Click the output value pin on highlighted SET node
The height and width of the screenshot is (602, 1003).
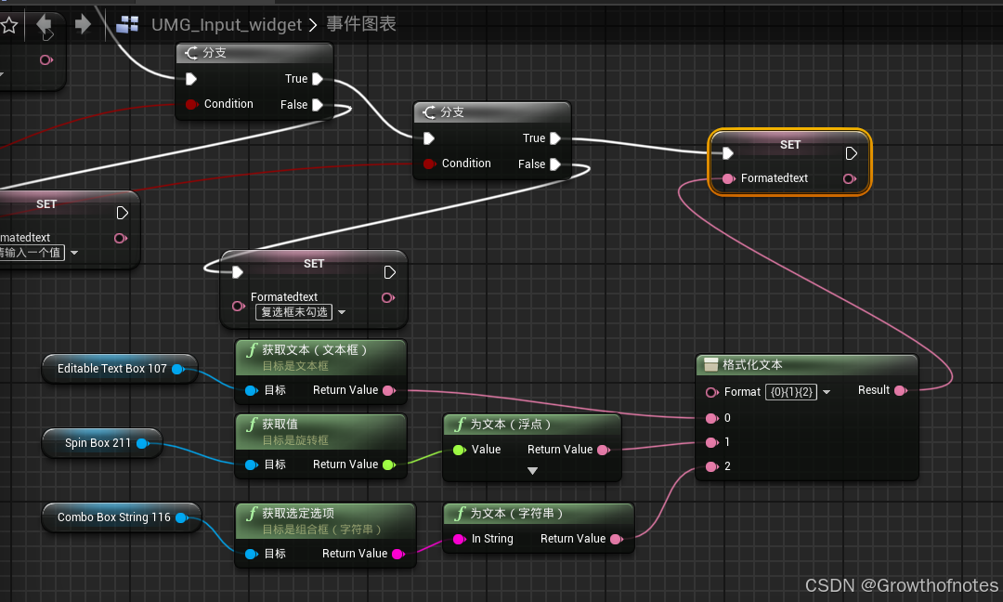click(x=850, y=178)
